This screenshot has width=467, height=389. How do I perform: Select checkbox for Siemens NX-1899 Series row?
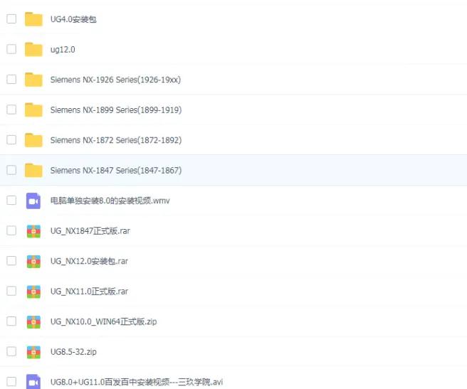point(11,110)
